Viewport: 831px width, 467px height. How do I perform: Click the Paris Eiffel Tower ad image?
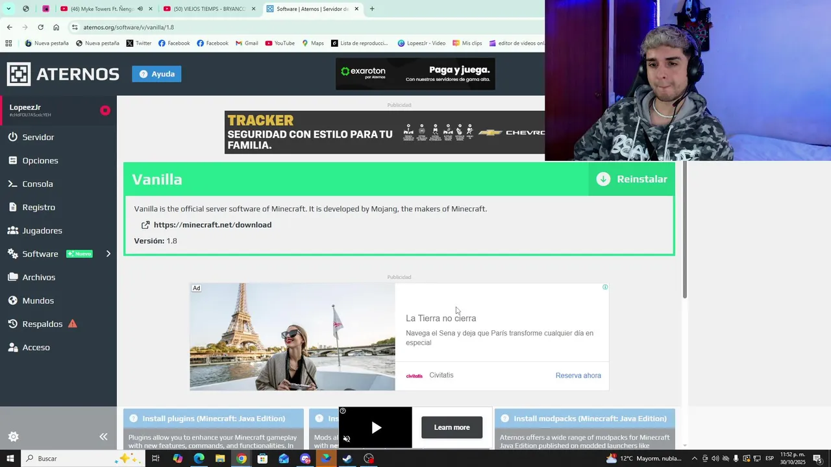[x=292, y=337]
